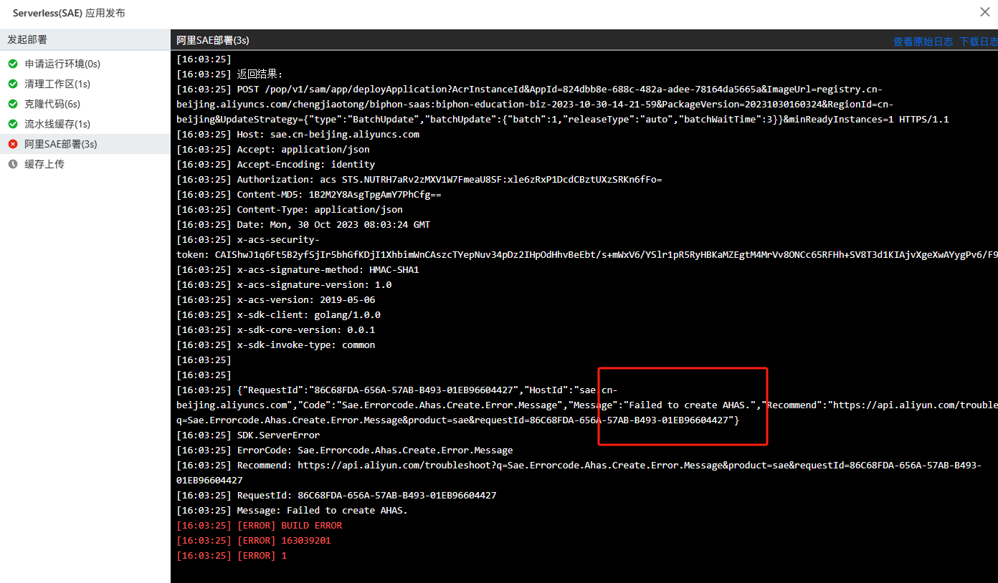Viewport: 998px width, 583px height.
Task: Select the 流水线缓存(1s) step
Action: click(x=85, y=124)
